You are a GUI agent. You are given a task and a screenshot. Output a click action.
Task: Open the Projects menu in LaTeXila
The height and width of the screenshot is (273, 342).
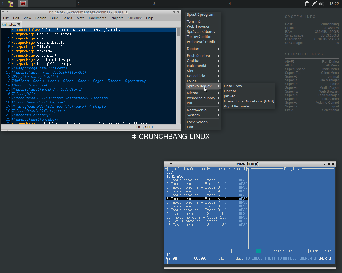[x=117, y=18]
